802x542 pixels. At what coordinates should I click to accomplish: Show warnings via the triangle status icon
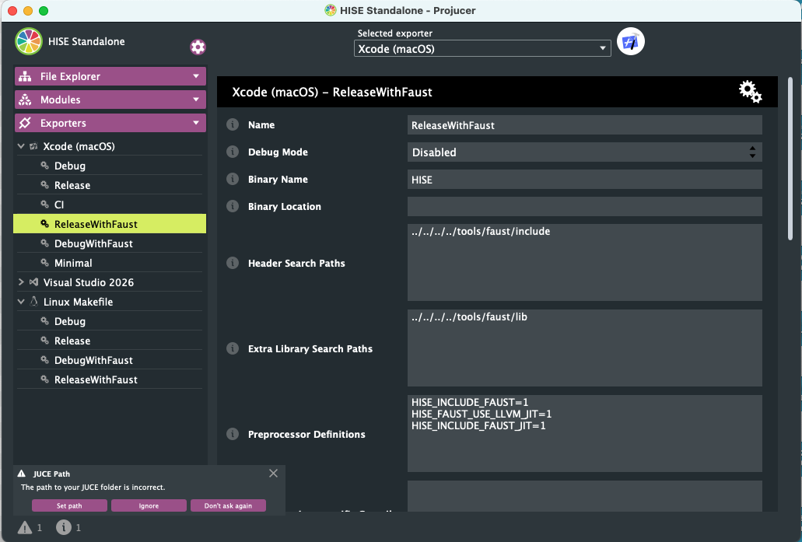click(25, 527)
